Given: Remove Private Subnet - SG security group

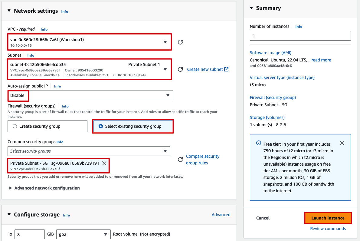Looking at the screenshot, I should (x=104, y=163).
